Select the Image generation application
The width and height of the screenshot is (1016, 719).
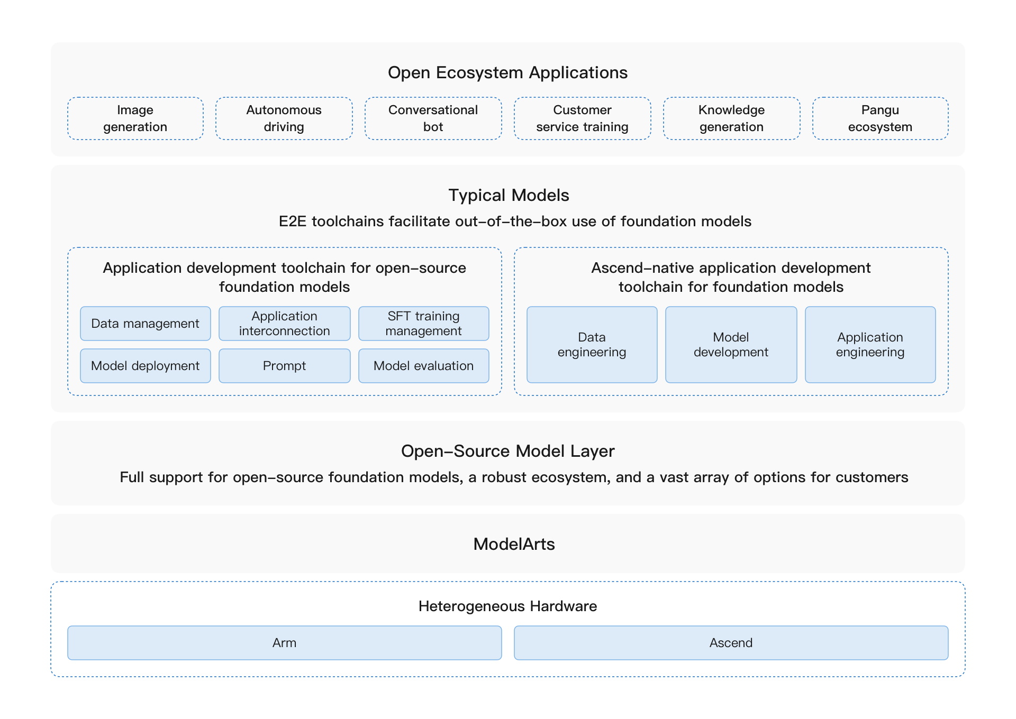pyautogui.click(x=134, y=118)
